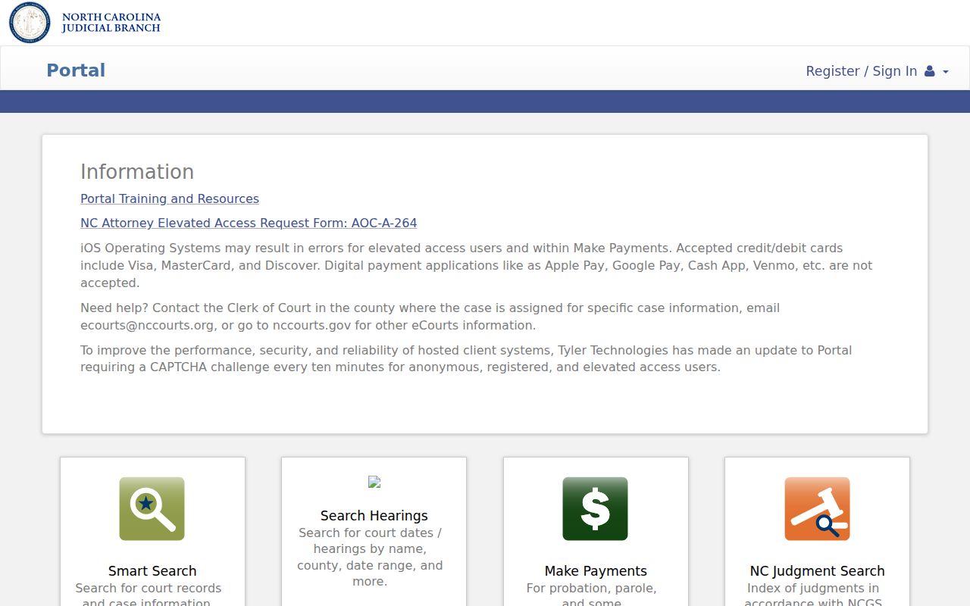Open the Smart Search magnifier icon
Screen dimensions: 970x606
pyautogui.click(x=152, y=508)
